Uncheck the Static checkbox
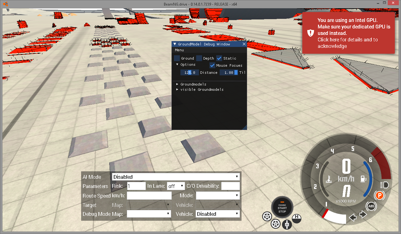401x234 pixels. tap(219, 58)
